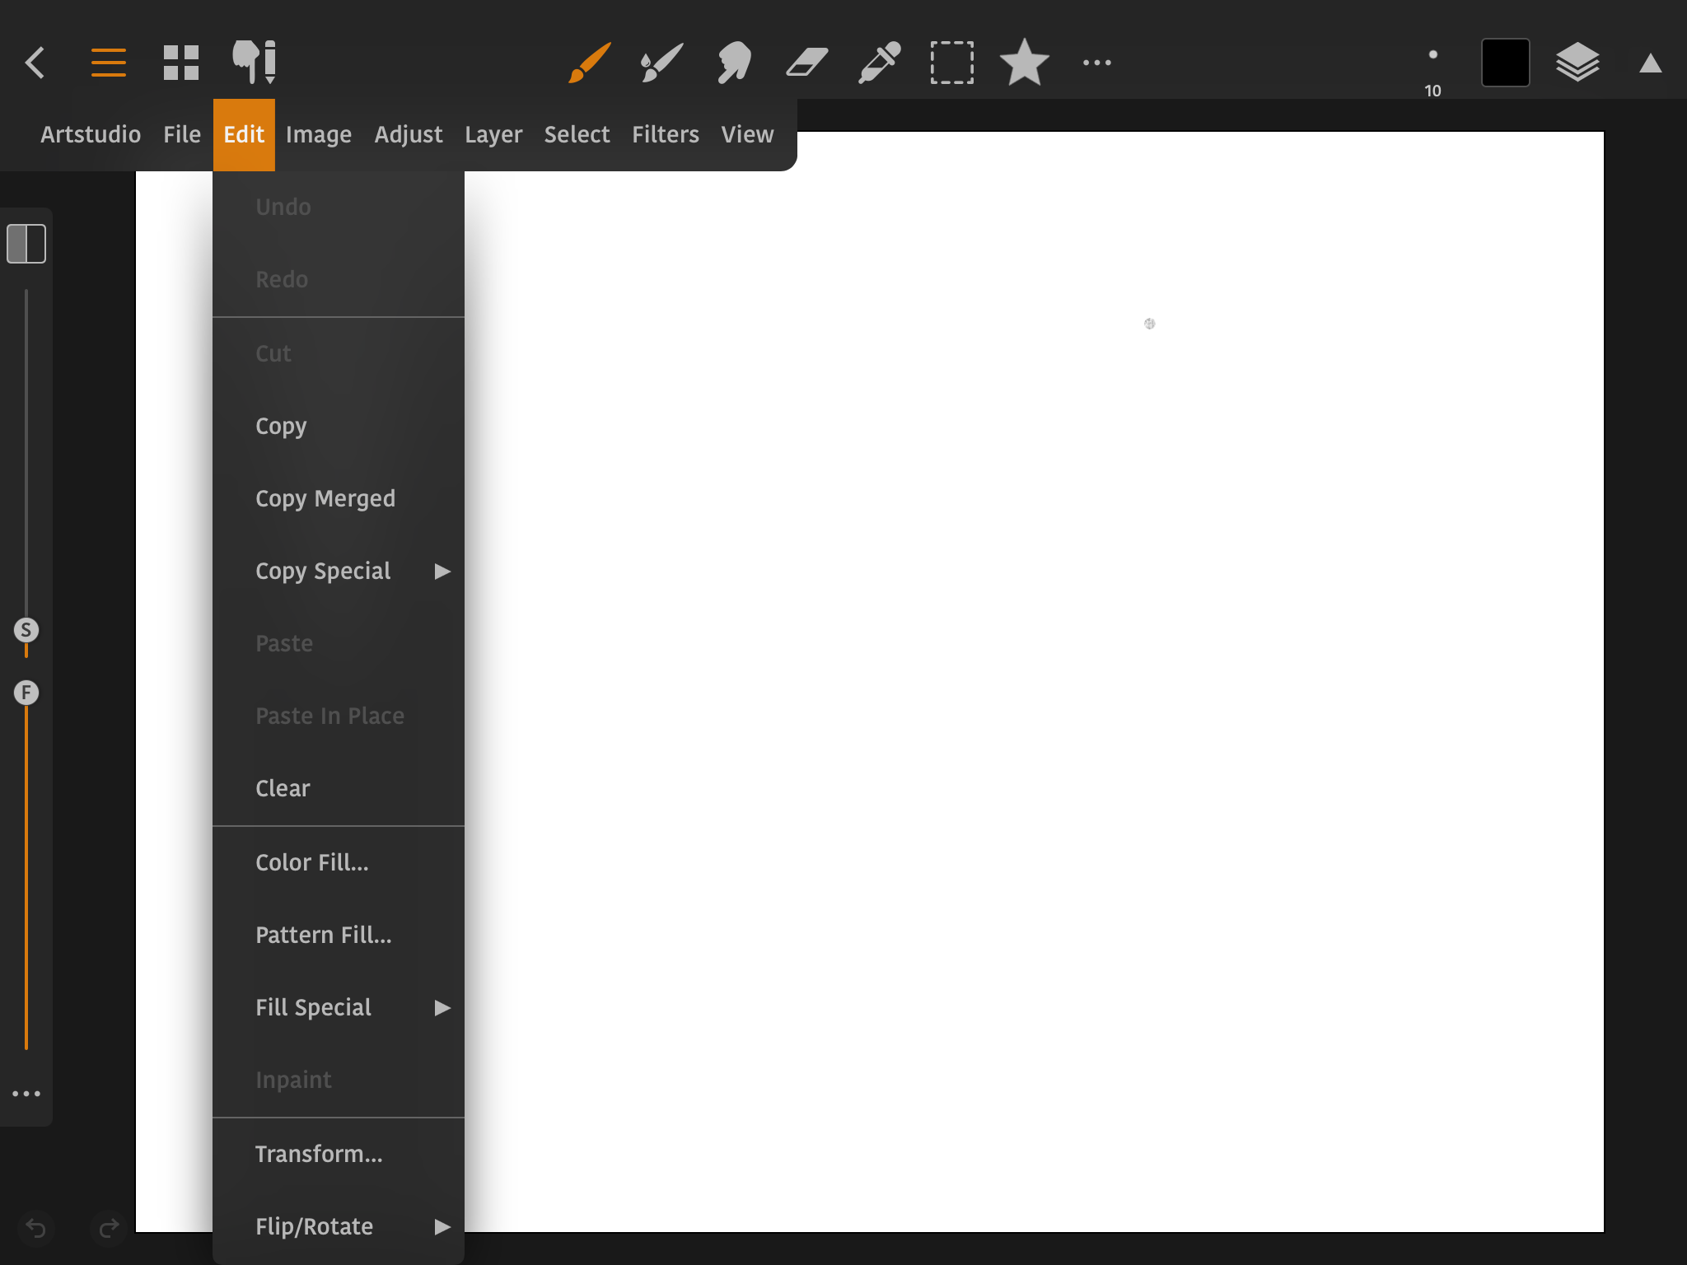Image resolution: width=1687 pixels, height=1265 pixels.
Task: Toggle the hamburger menu bar
Action: (x=108, y=63)
